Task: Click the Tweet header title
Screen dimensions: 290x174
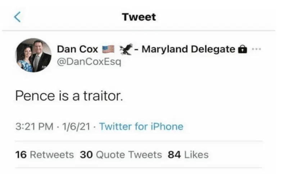Action: coord(139,17)
